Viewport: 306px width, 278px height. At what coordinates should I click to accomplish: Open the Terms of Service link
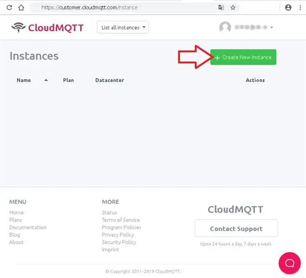tap(121, 220)
